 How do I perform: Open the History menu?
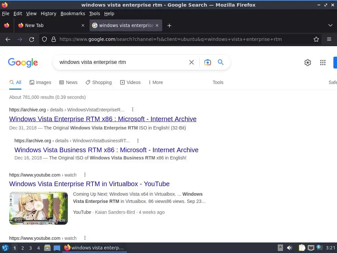49,14
